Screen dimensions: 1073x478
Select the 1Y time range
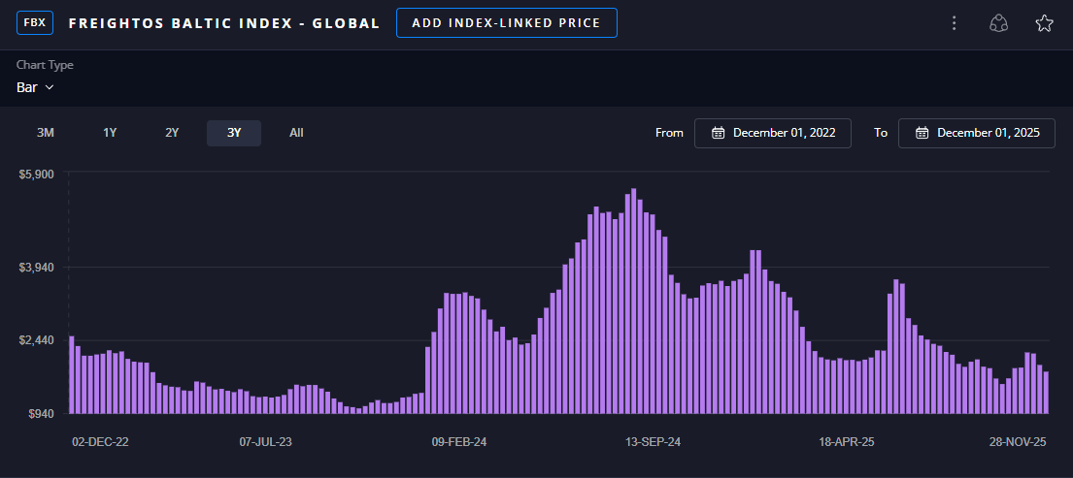click(x=110, y=133)
